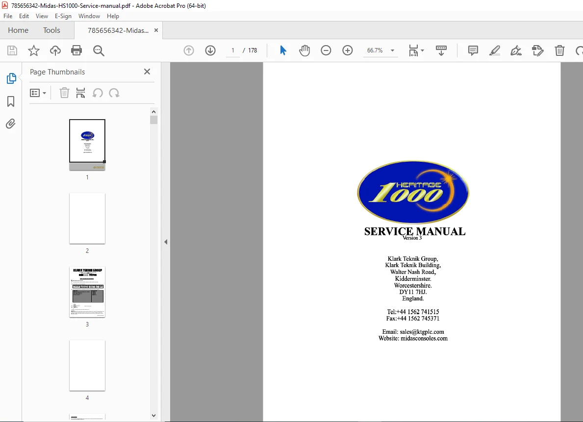Save the file with the floppy icon
Image resolution: width=583 pixels, height=422 pixels.
click(12, 50)
